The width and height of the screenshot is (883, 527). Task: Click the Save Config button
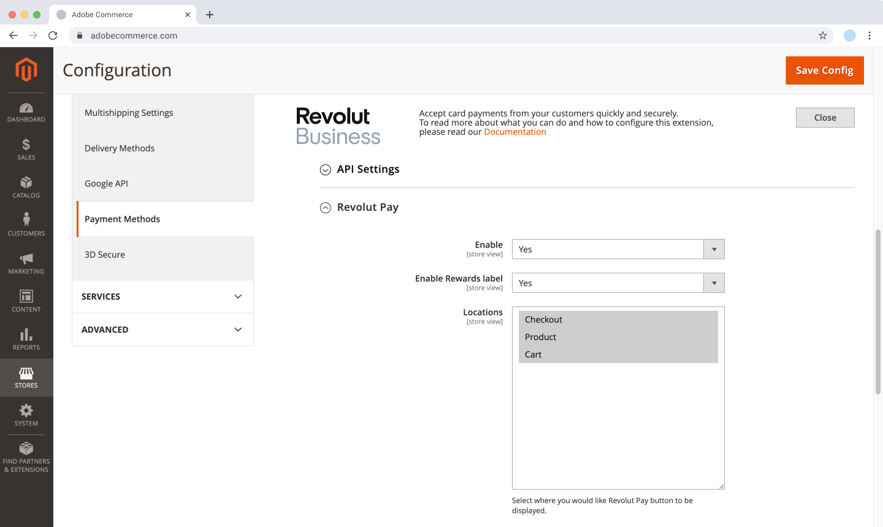(x=825, y=70)
